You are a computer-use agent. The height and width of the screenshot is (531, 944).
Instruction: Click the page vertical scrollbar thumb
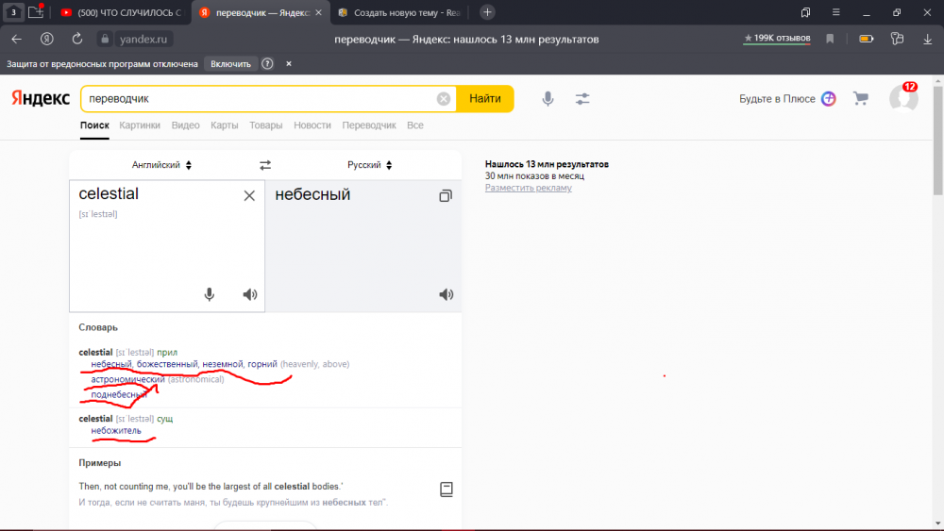tap(938, 141)
